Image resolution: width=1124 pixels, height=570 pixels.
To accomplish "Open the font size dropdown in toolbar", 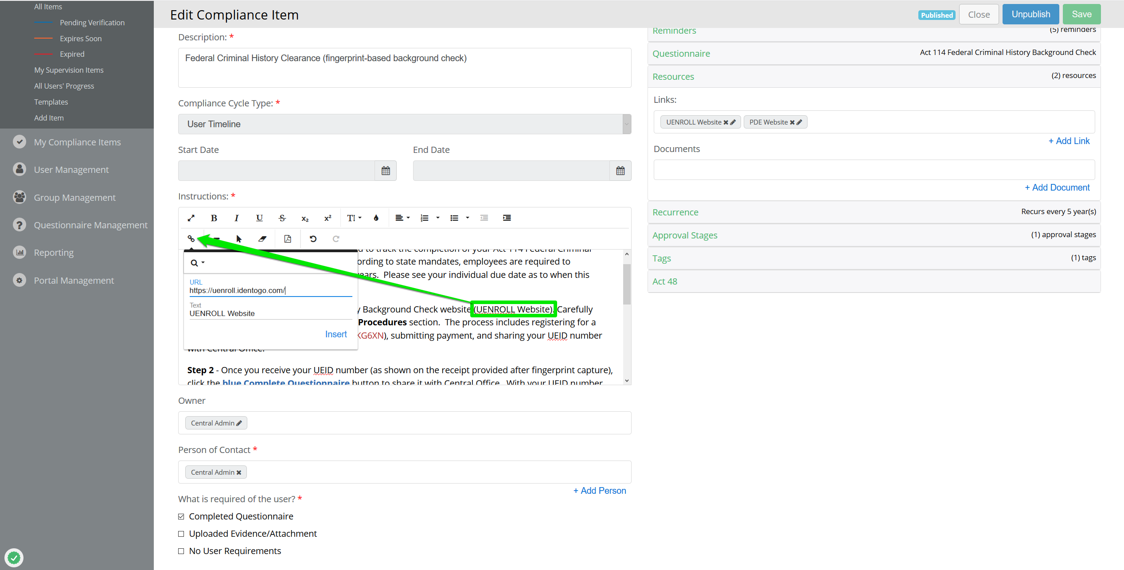I will (354, 218).
